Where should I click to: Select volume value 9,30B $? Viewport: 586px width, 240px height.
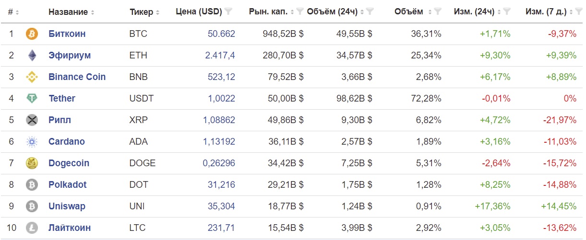[x=357, y=120]
